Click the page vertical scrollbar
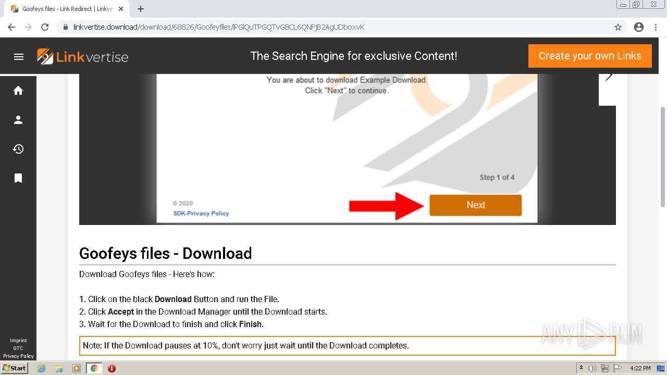 pos(663,156)
